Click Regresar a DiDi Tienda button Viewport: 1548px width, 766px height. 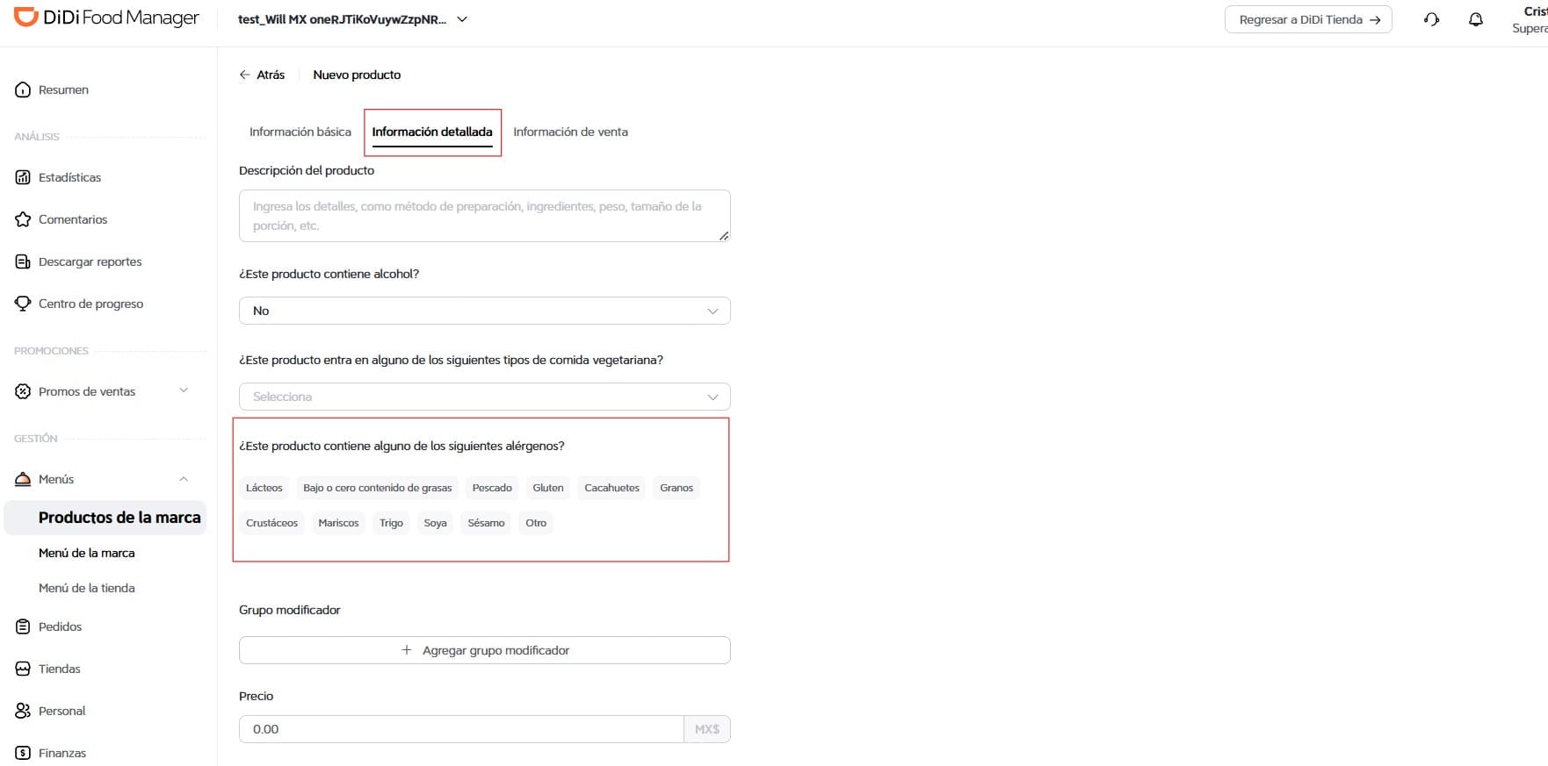coord(1308,19)
